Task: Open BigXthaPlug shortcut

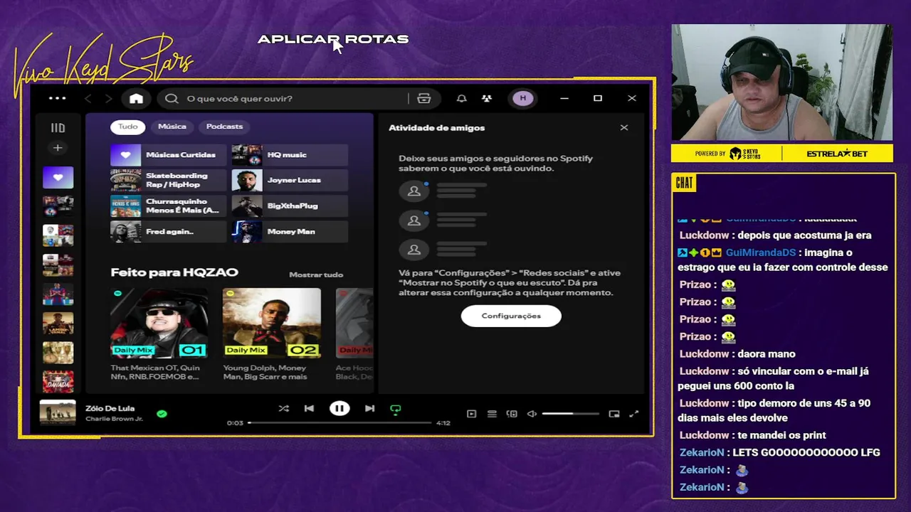Action: (x=290, y=206)
